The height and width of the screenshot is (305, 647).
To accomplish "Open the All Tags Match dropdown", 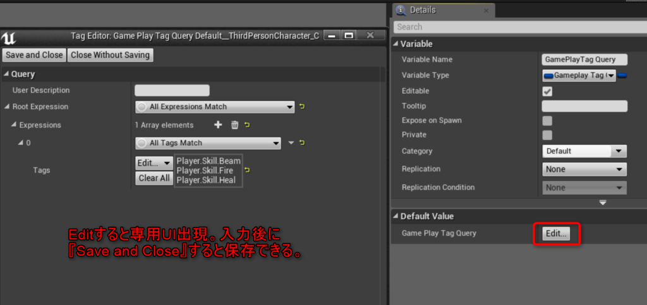I will tap(208, 143).
